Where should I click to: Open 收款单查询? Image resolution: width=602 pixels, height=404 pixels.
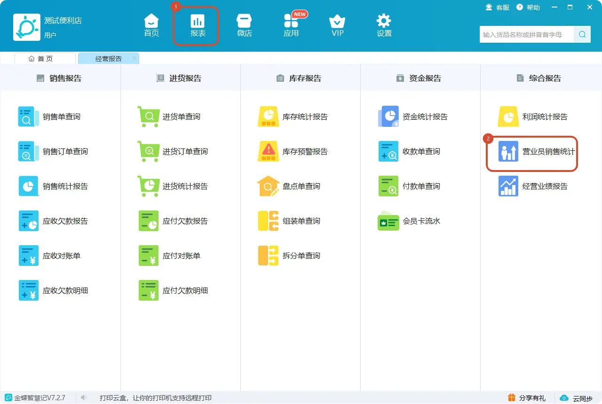[409, 151]
